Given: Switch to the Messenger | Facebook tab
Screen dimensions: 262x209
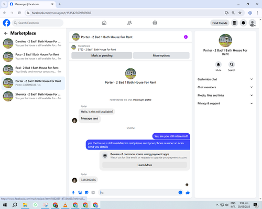Looking at the screenshot, I should [31, 4].
